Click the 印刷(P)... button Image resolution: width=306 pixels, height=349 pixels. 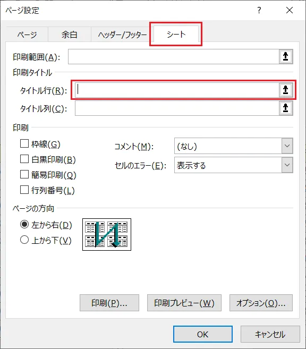[x=109, y=303]
